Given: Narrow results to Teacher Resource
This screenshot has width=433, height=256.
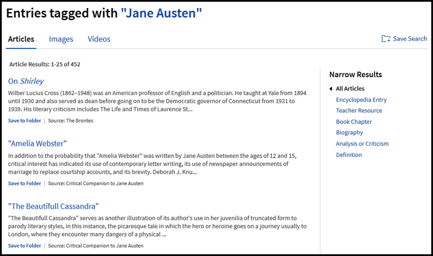Looking at the screenshot, I should 359,111.
